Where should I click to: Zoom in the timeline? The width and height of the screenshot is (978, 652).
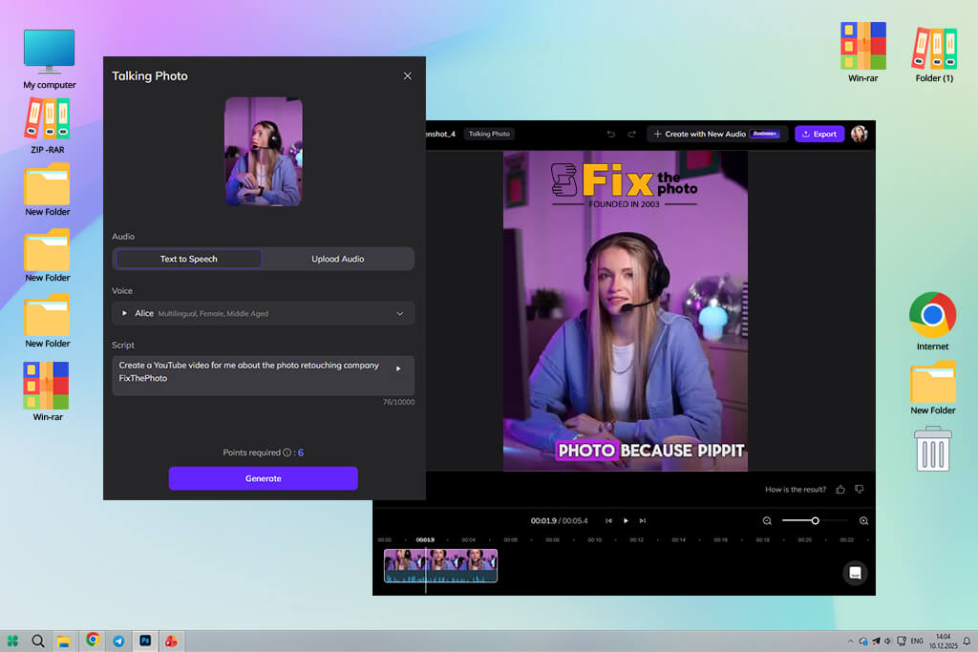[863, 520]
